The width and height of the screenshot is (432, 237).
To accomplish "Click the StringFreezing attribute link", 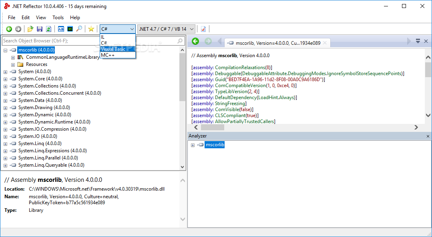I will [x=230, y=104].
